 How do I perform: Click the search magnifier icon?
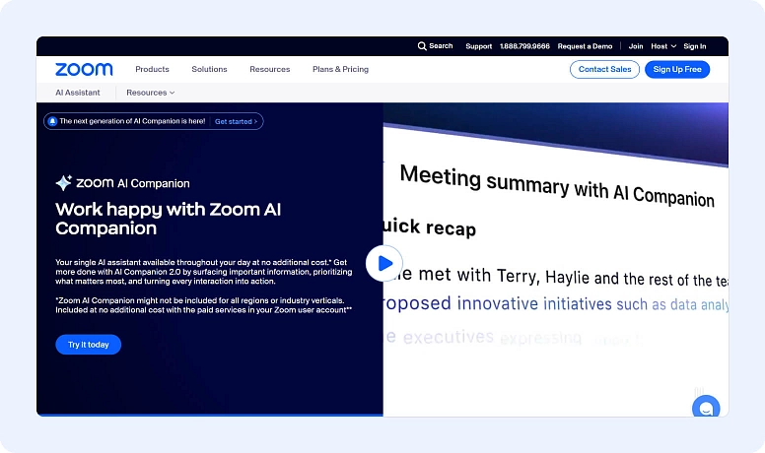[x=422, y=46]
